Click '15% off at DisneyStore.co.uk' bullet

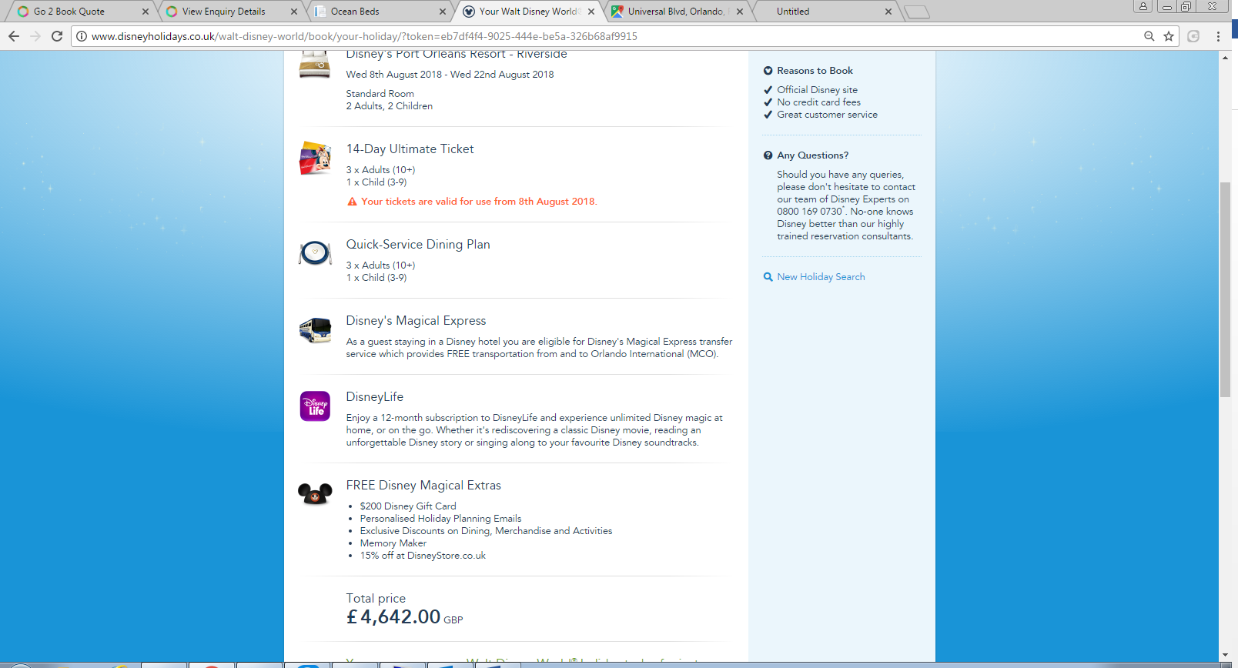coord(423,556)
